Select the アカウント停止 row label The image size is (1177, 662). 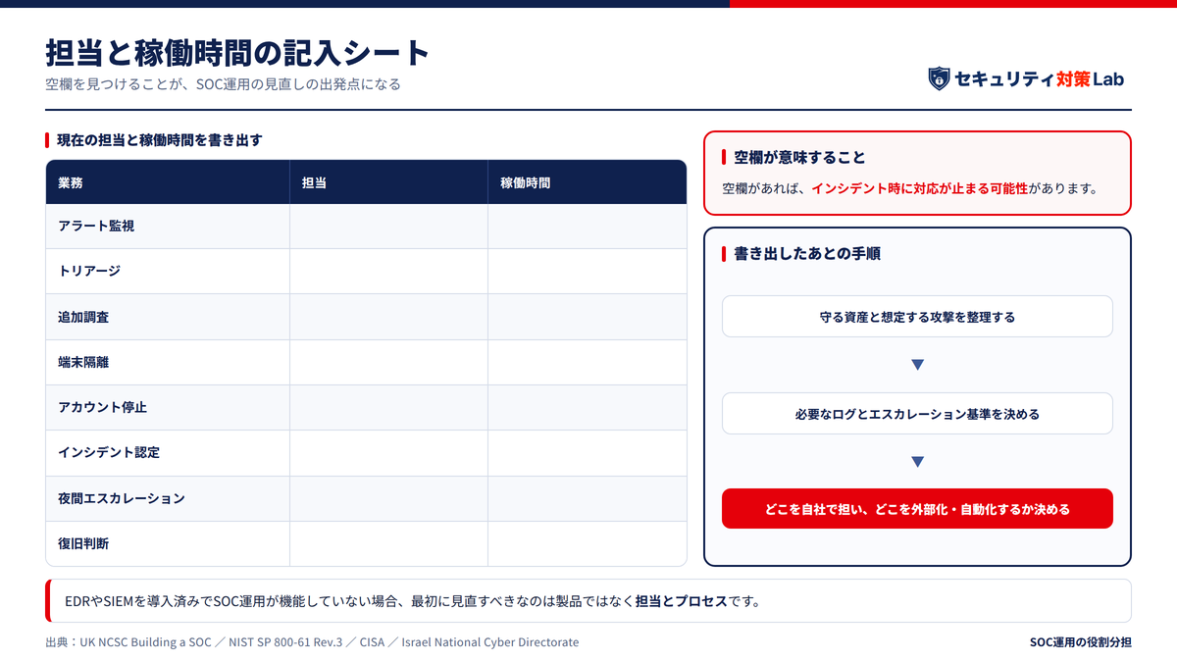[x=102, y=407]
